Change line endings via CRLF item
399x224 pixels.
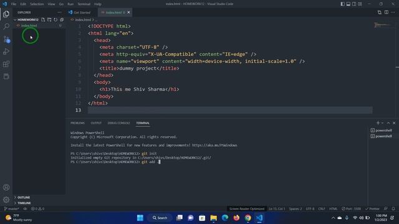(x=322, y=209)
